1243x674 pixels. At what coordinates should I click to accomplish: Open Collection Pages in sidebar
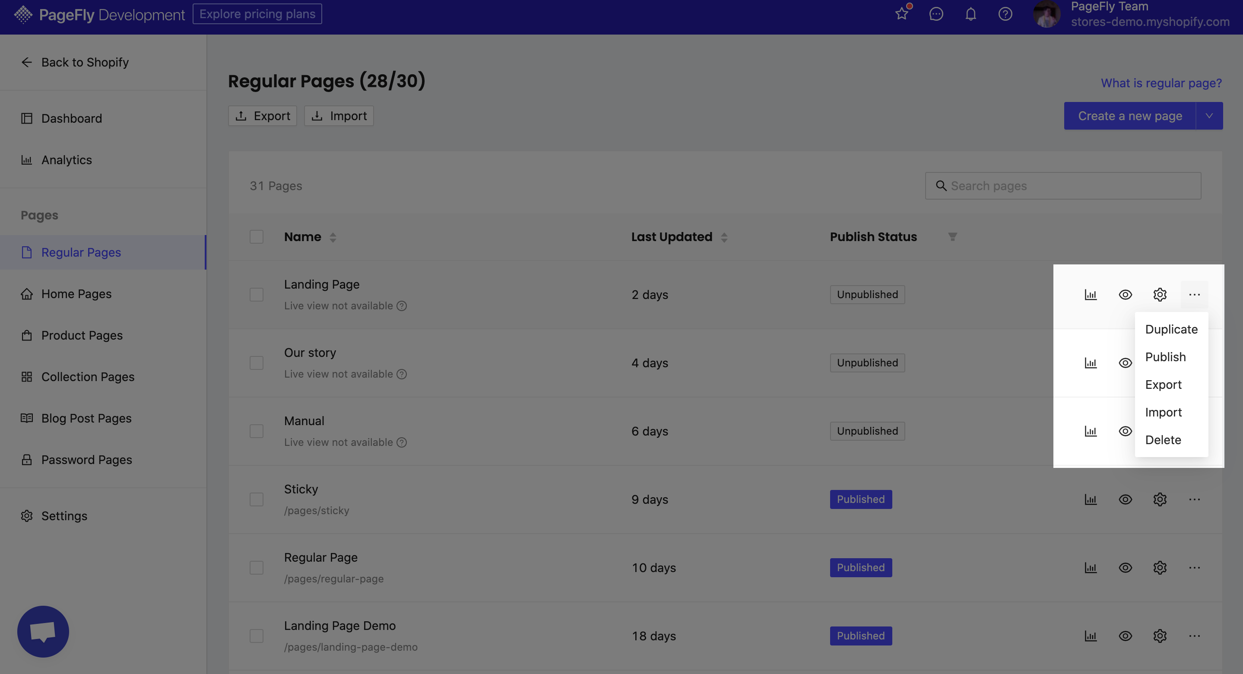click(103, 377)
